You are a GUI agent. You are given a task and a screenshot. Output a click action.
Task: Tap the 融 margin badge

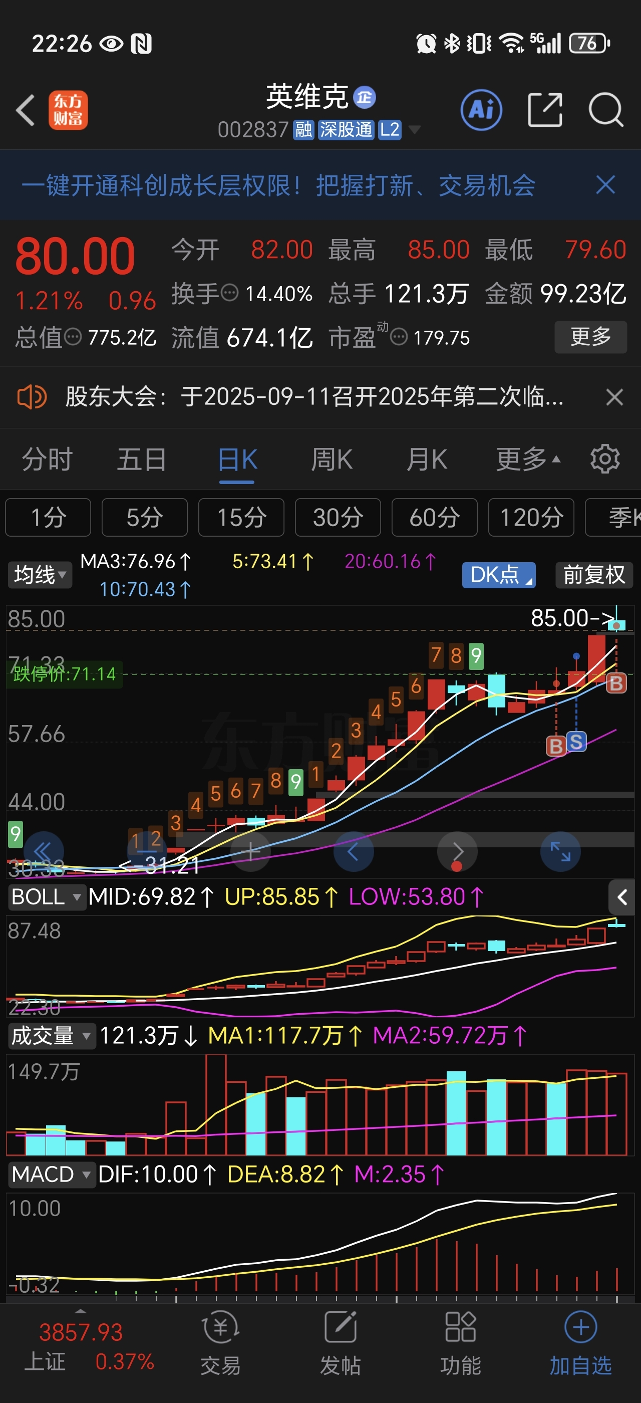[303, 130]
